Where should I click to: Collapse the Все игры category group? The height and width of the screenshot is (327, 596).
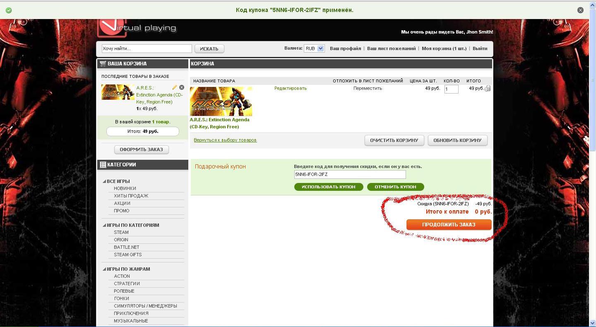(104, 181)
